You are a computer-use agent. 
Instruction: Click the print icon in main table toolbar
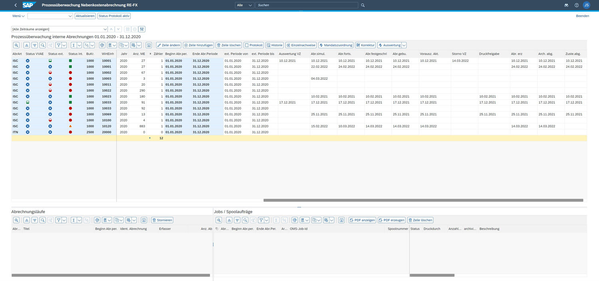pos(102,45)
